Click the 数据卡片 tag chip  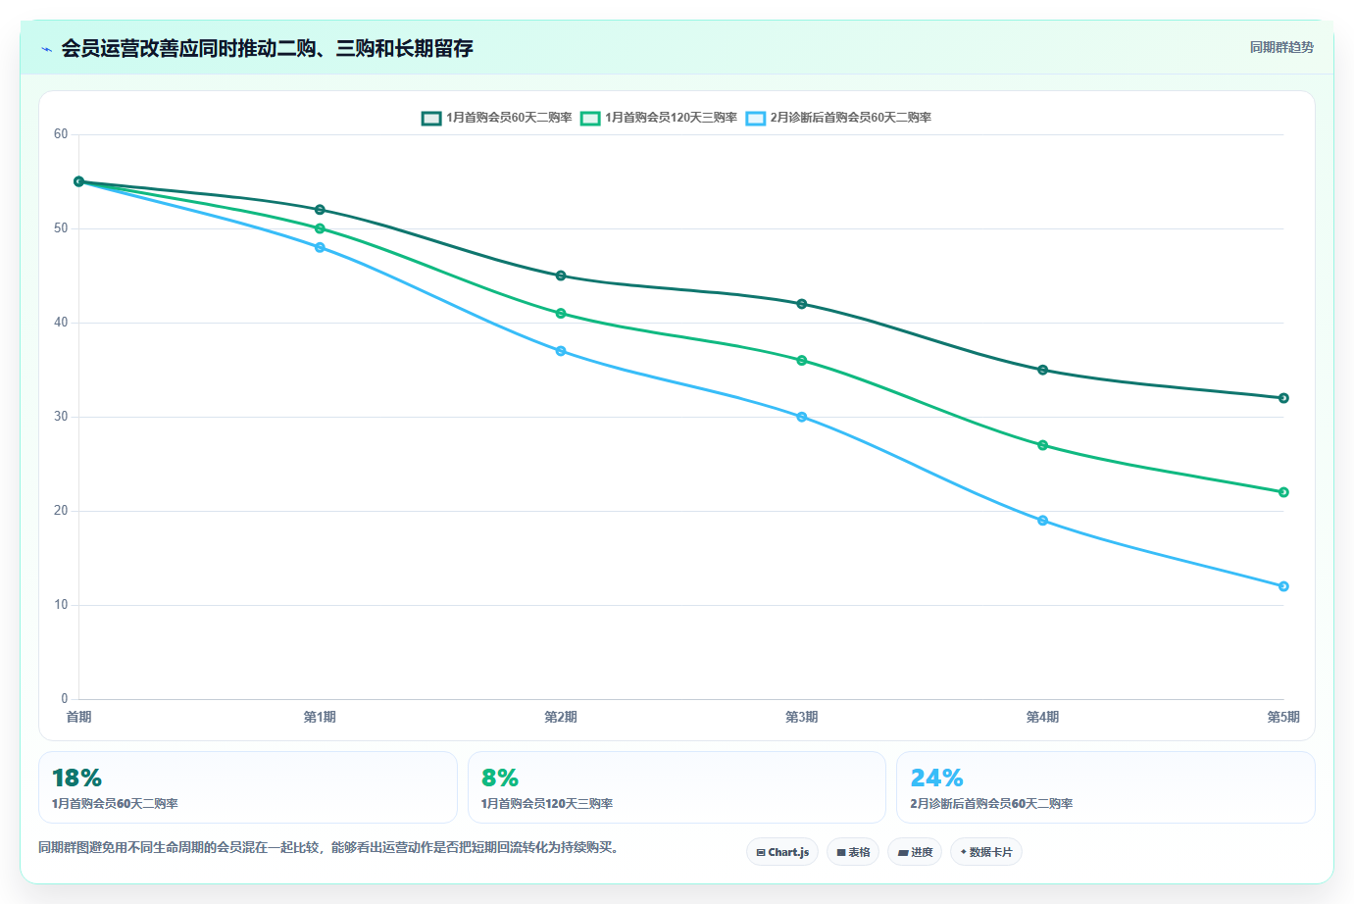986,852
